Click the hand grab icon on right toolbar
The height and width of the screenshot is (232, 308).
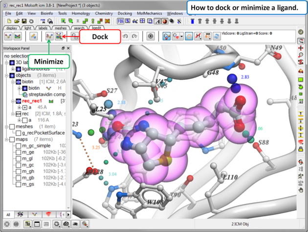[x=301, y=190]
